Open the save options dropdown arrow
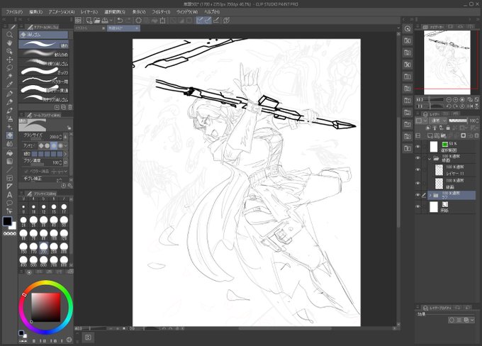Screen dimensions: 482x346 pyautogui.click(x=111, y=21)
